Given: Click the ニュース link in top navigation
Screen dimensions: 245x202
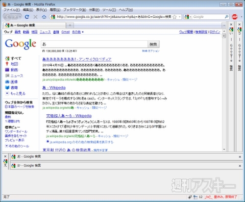Looking at the screenshot, I should [45, 32].
